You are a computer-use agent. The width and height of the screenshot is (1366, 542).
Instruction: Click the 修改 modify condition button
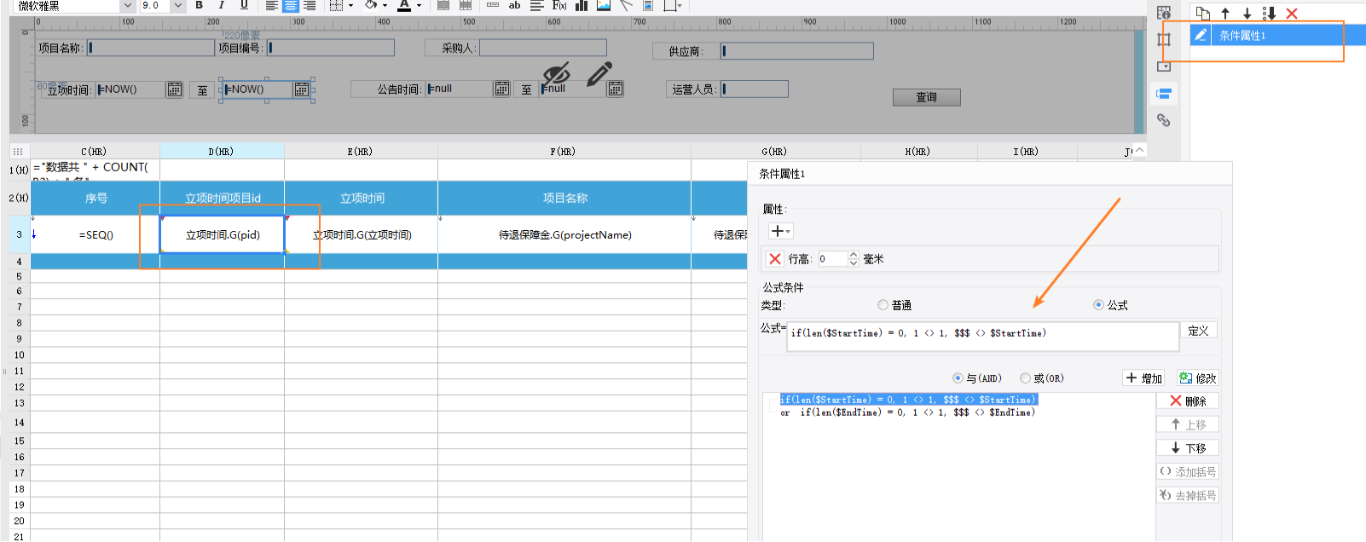tap(1197, 378)
